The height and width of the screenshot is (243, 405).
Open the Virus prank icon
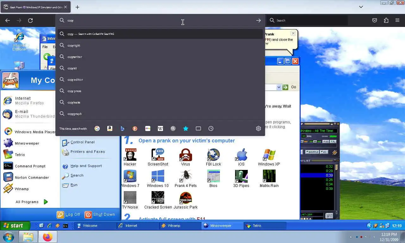[x=186, y=157]
